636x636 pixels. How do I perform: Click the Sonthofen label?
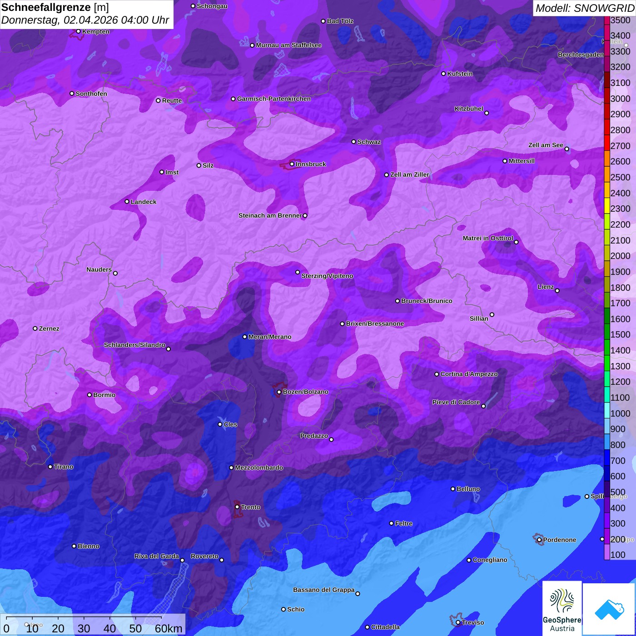[x=91, y=94]
